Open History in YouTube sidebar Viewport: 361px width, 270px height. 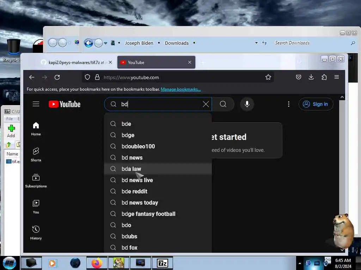pos(36,233)
